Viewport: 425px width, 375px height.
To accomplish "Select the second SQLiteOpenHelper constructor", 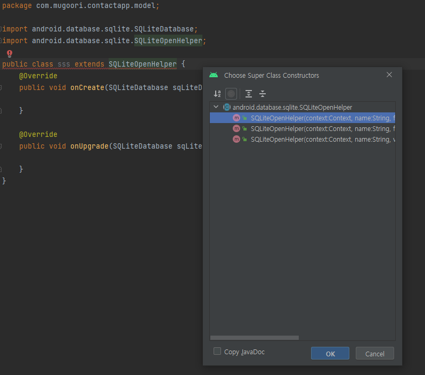I will coord(303,128).
